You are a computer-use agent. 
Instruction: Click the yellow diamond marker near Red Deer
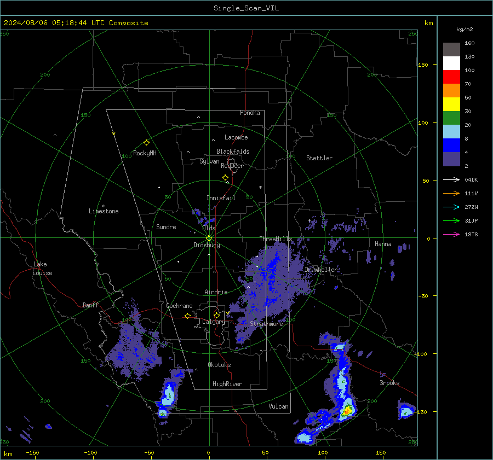tap(225, 178)
